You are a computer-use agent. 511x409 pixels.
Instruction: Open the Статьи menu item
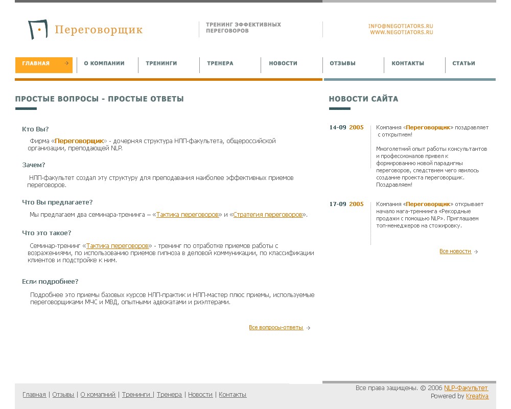(463, 63)
